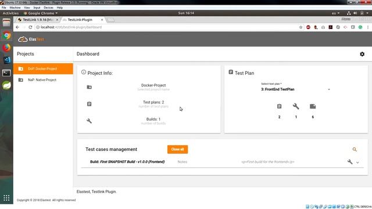Select the DoP: Docker-Project folder item
Screen dimensions: 372x209
pyautogui.click(x=43, y=69)
